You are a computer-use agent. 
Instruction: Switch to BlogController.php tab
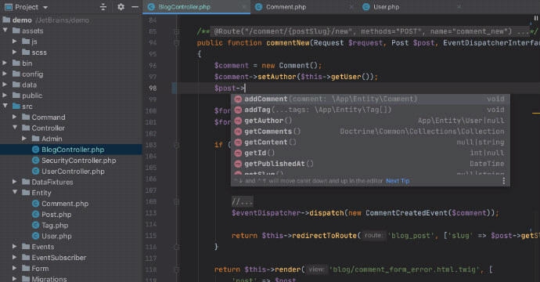tap(184, 7)
